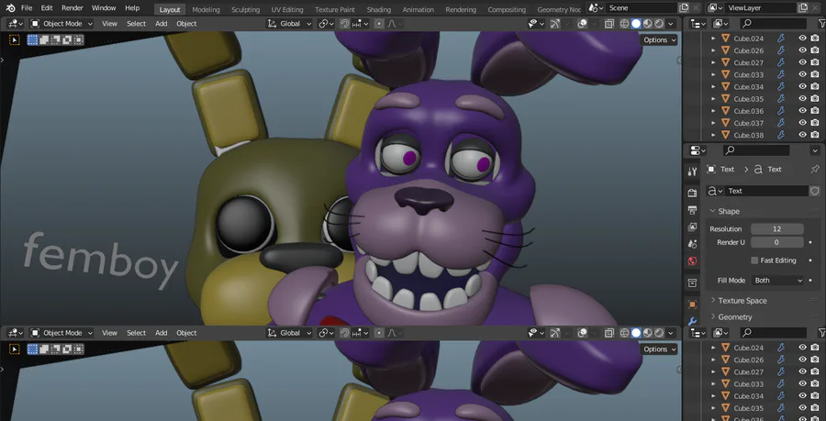826x421 pixels.
Task: Toggle gizmo display in upper viewport header
Action: point(554,24)
